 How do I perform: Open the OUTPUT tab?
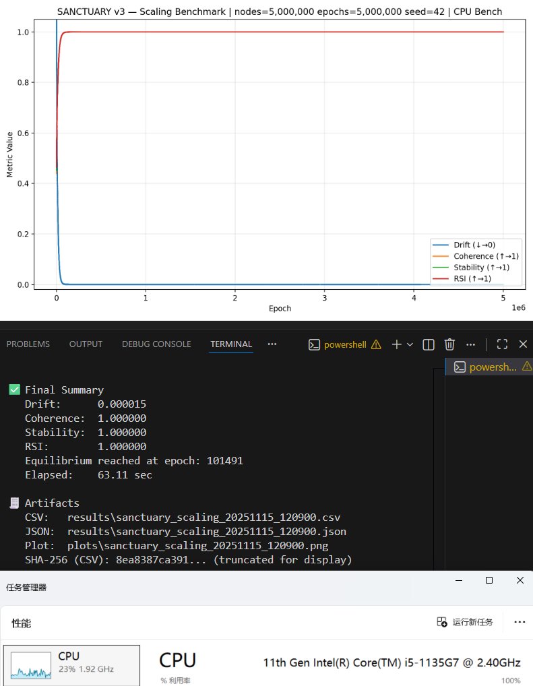pos(86,344)
